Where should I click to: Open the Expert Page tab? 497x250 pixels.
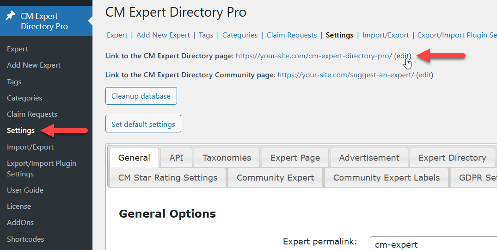pos(295,158)
